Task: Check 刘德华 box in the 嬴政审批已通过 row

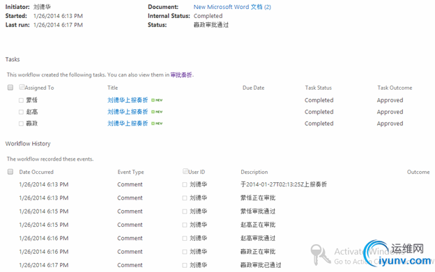Action: click(185, 265)
